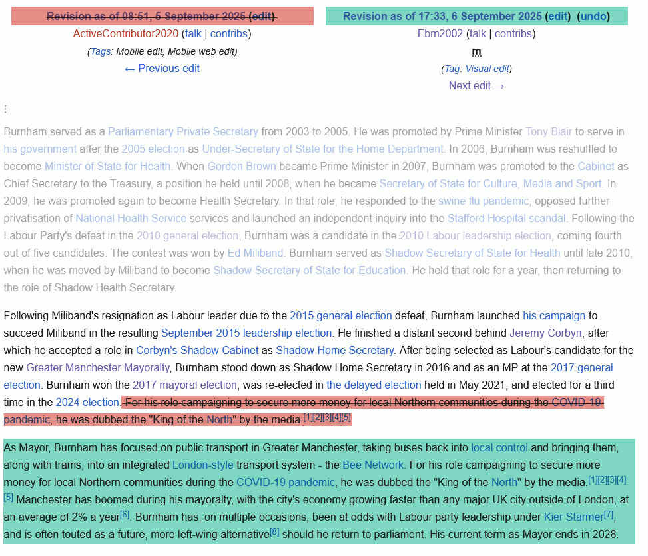648x556 pixels.
Task: Open Parliamentary Private Secretary link
Action: coord(183,131)
